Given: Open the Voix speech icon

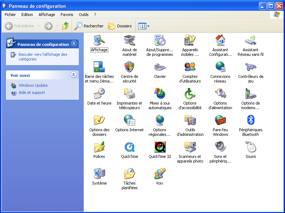Looking at the screenshot, I should coord(160,174).
